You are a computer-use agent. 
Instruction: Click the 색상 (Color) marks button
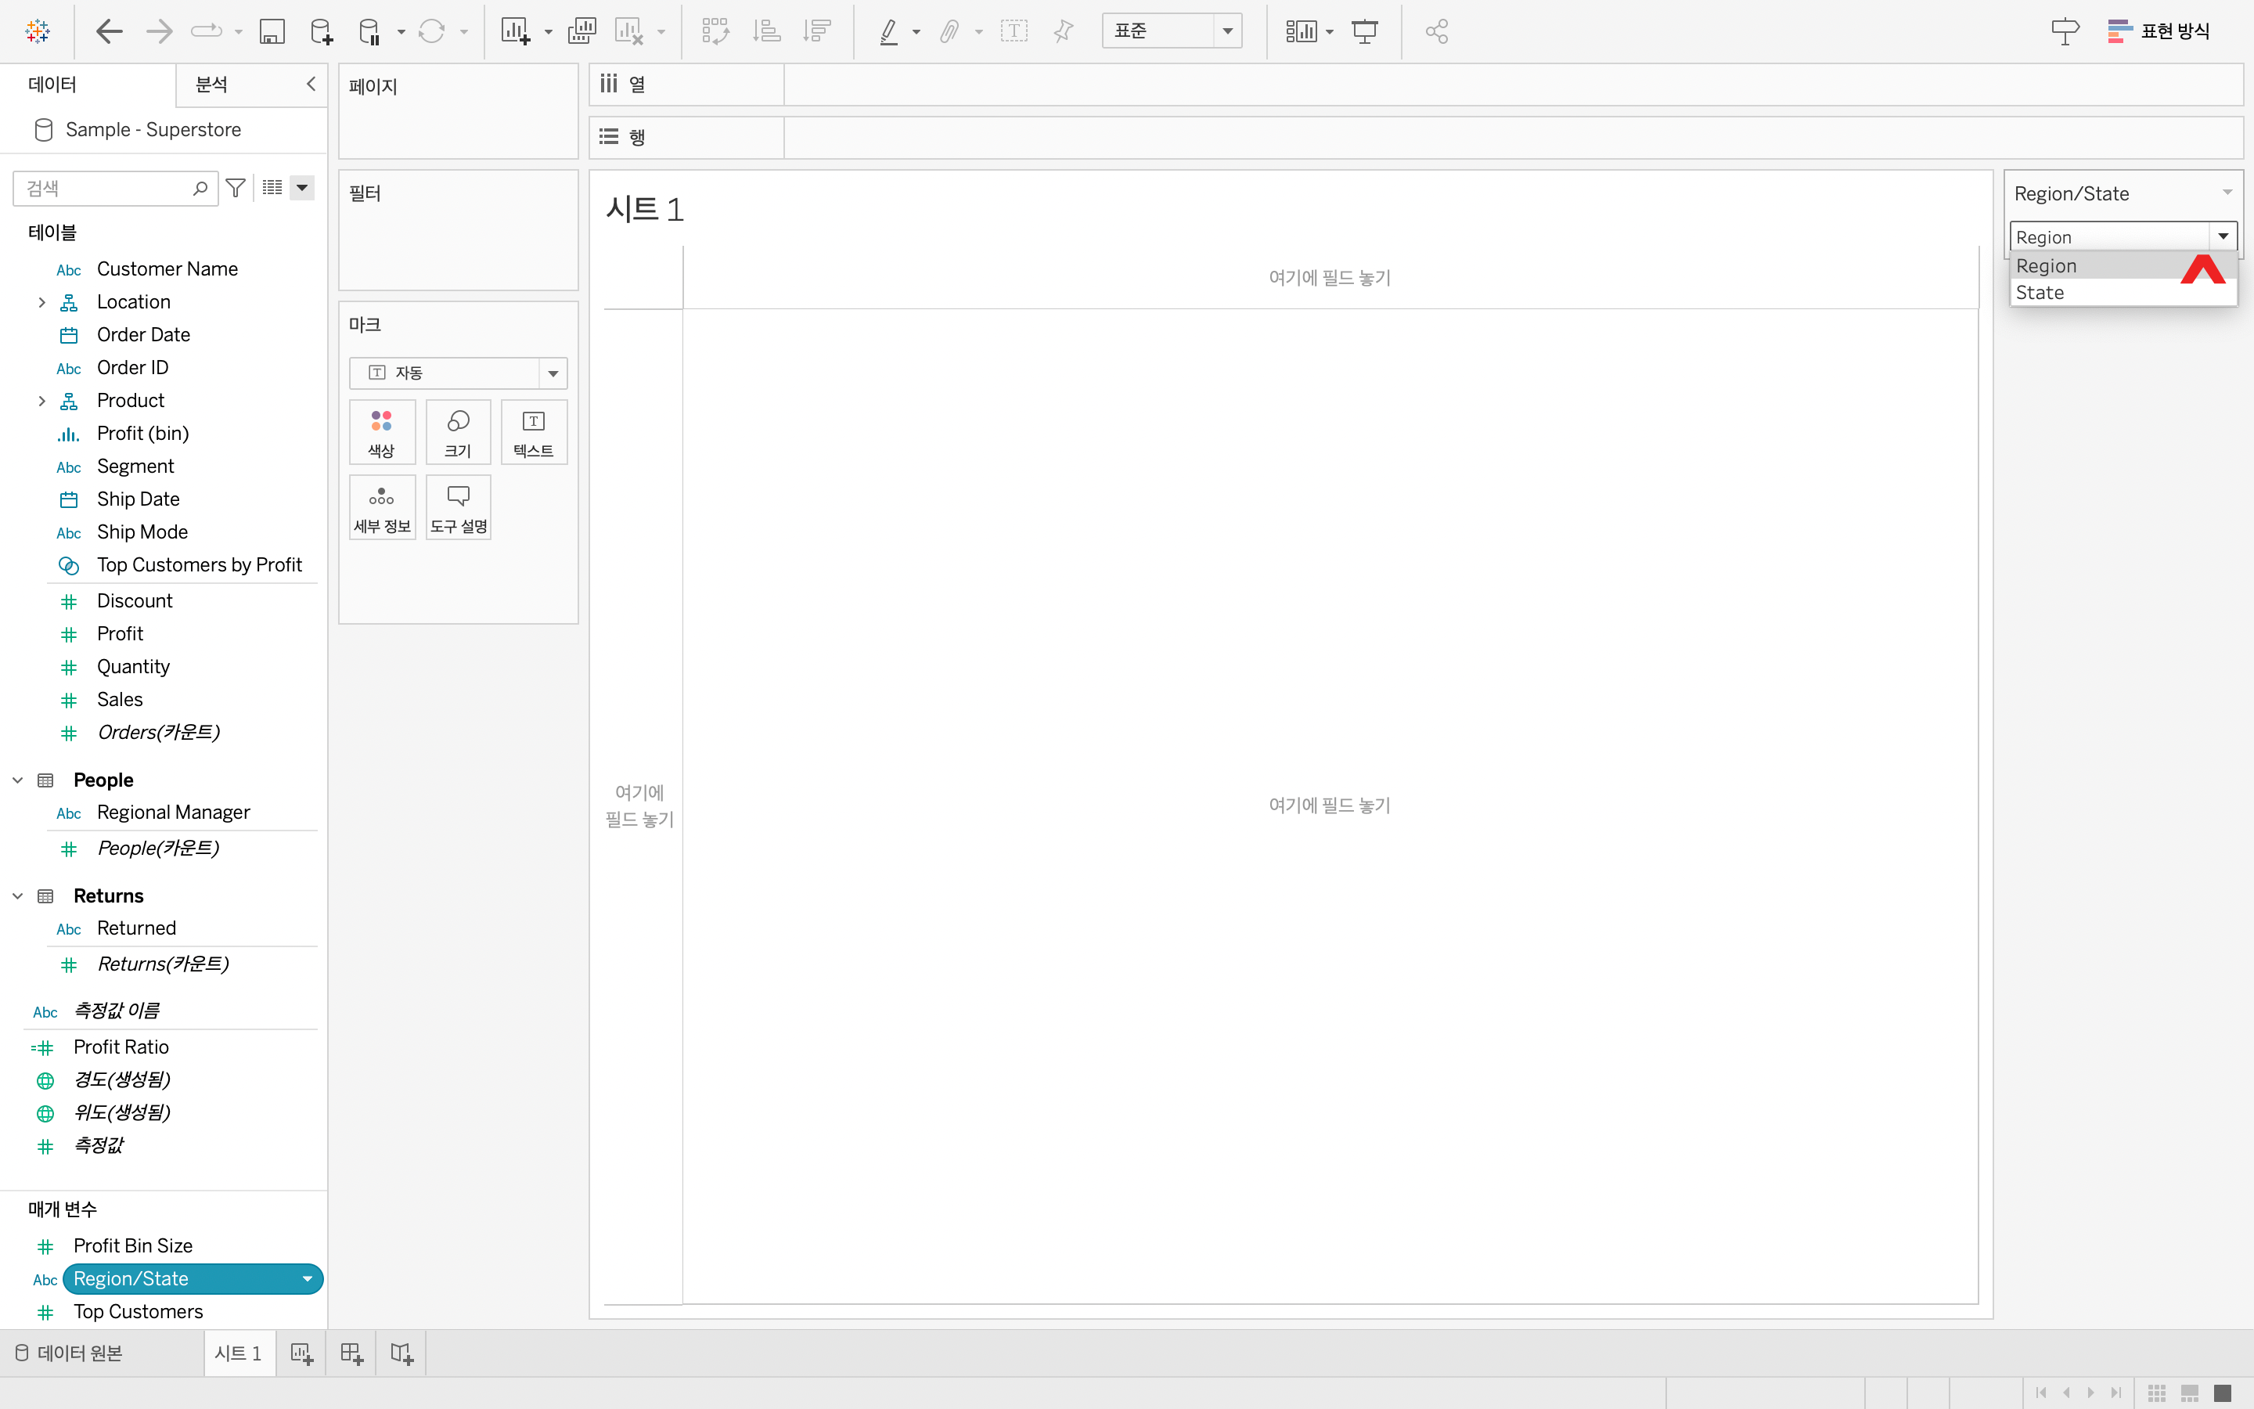(x=382, y=432)
